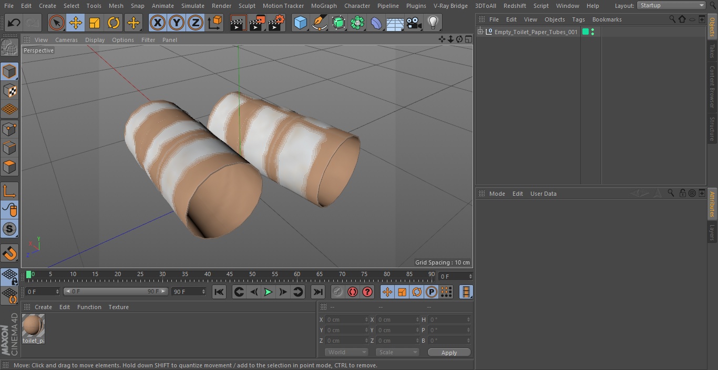The height and width of the screenshot is (370, 718).
Task: Switch to the Takes side tab
Action: 712,51
